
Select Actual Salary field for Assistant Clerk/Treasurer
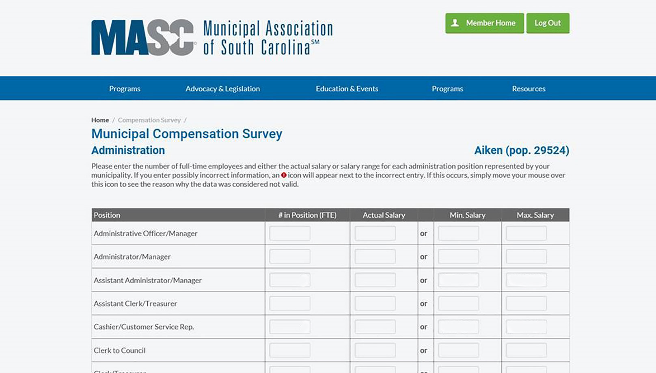(x=375, y=303)
